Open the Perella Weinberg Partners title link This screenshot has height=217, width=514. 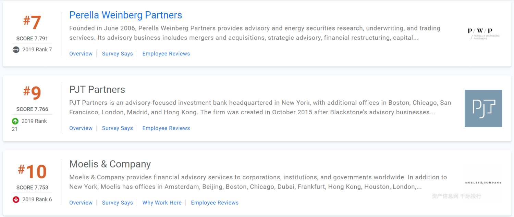(x=125, y=15)
